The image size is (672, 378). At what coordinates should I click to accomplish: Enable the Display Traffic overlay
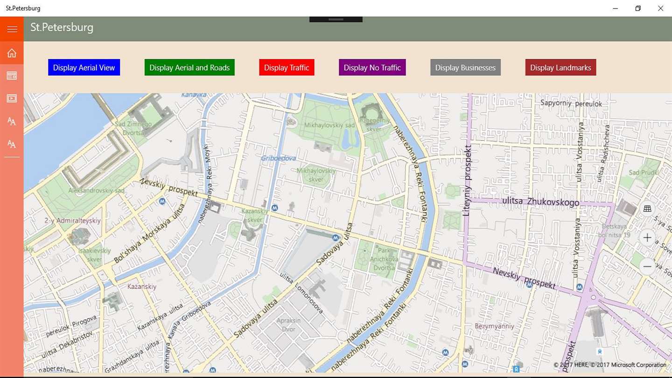(287, 67)
